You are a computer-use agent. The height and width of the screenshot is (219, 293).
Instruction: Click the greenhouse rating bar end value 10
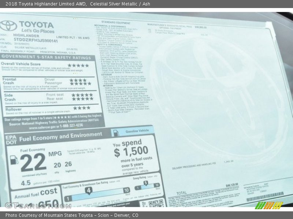[126, 190]
